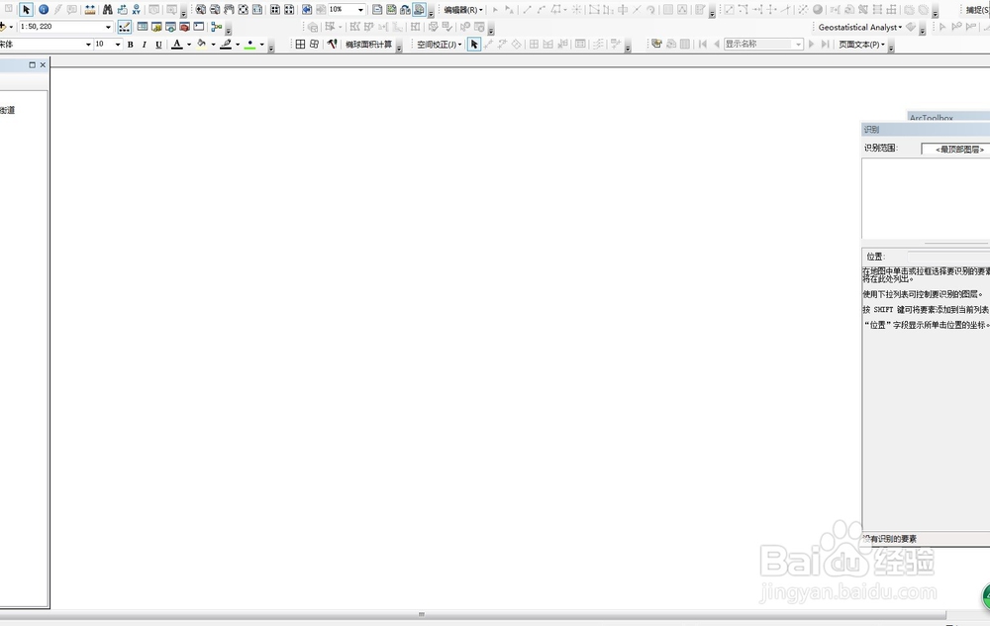This screenshot has width=990, height=626.
Task: Open the 10% zoom percentage dropdown
Action: [360, 10]
